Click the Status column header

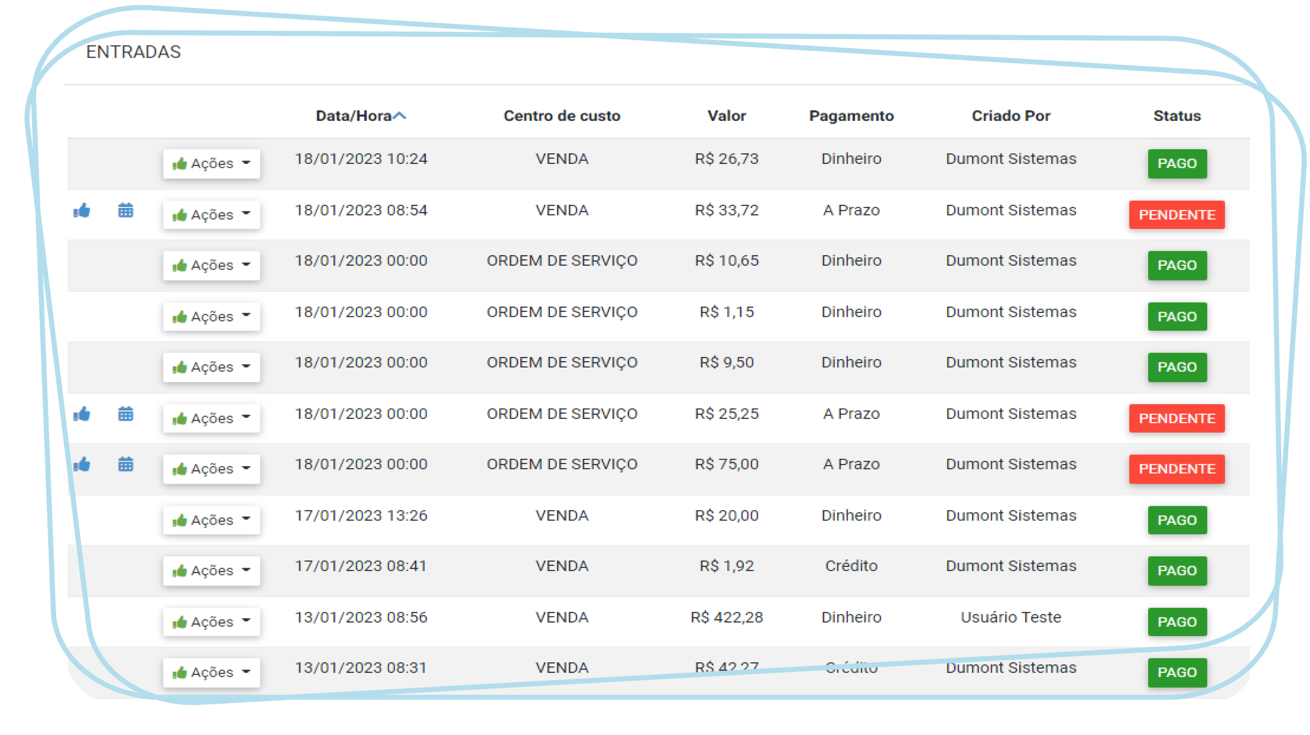(x=1177, y=116)
